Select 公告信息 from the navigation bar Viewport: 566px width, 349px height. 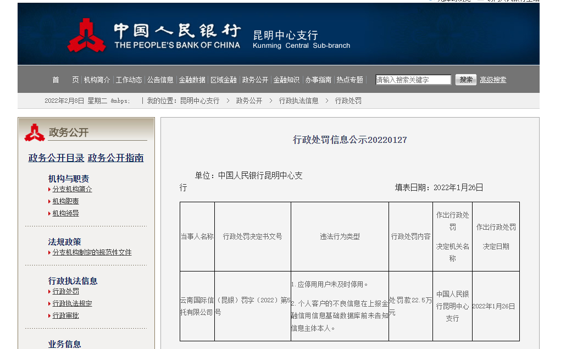coord(160,80)
